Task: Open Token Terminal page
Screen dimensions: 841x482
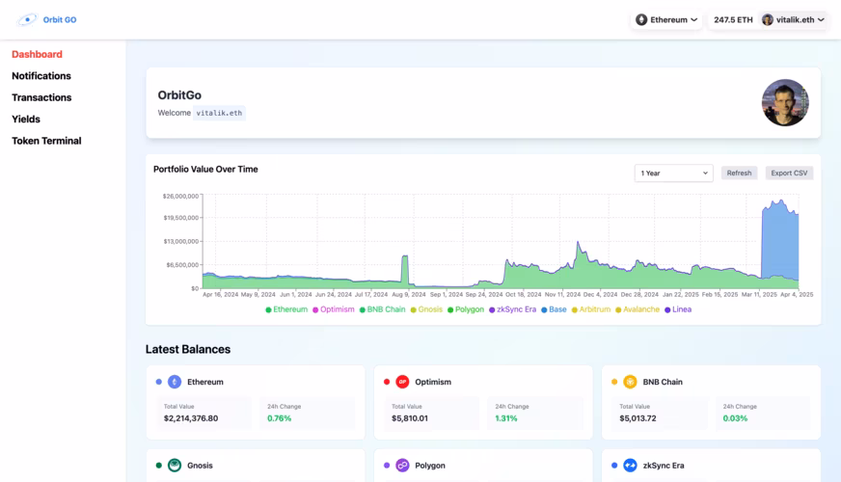Action: coord(46,141)
